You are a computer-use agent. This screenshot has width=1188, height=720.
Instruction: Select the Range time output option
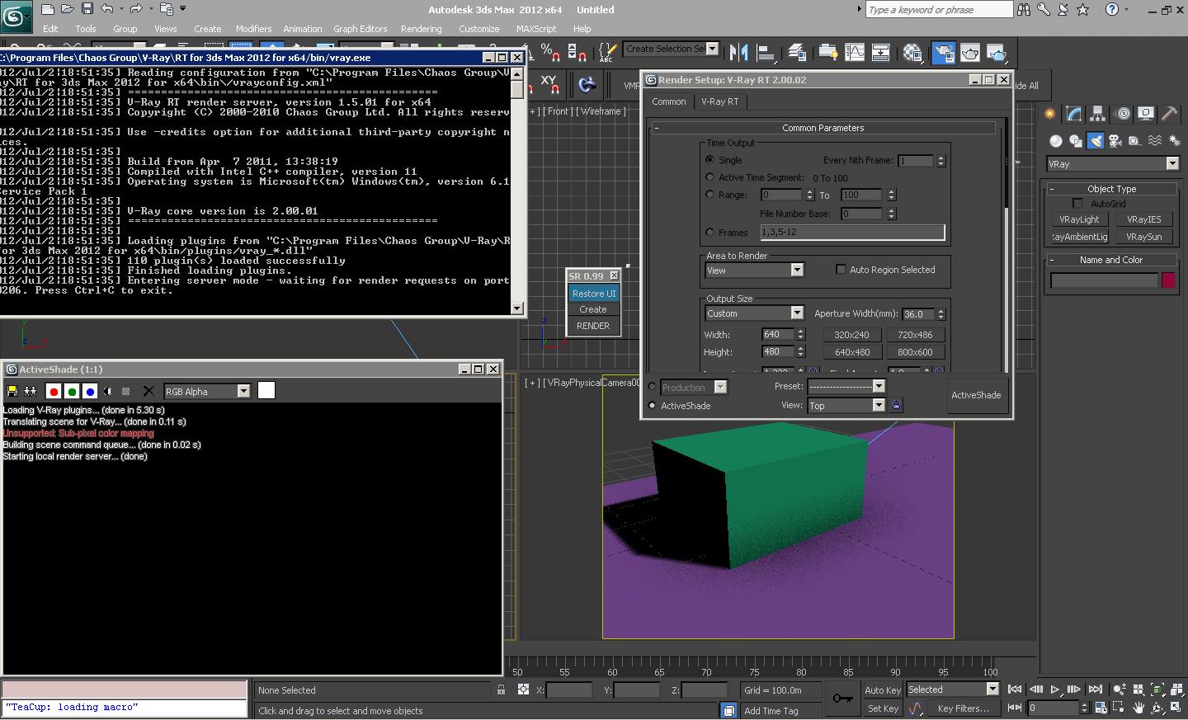pos(709,195)
